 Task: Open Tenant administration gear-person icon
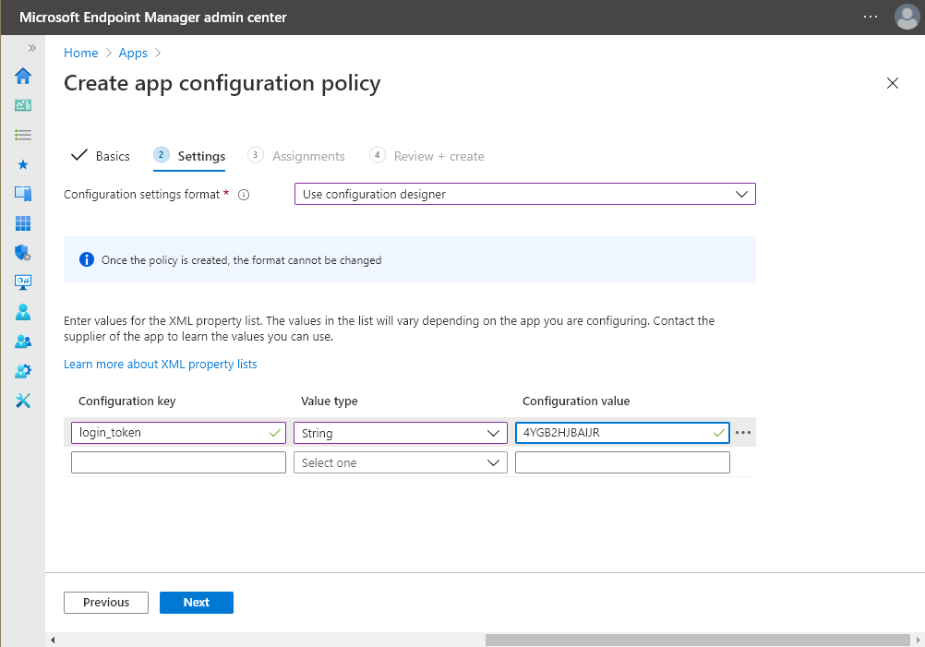coord(23,371)
